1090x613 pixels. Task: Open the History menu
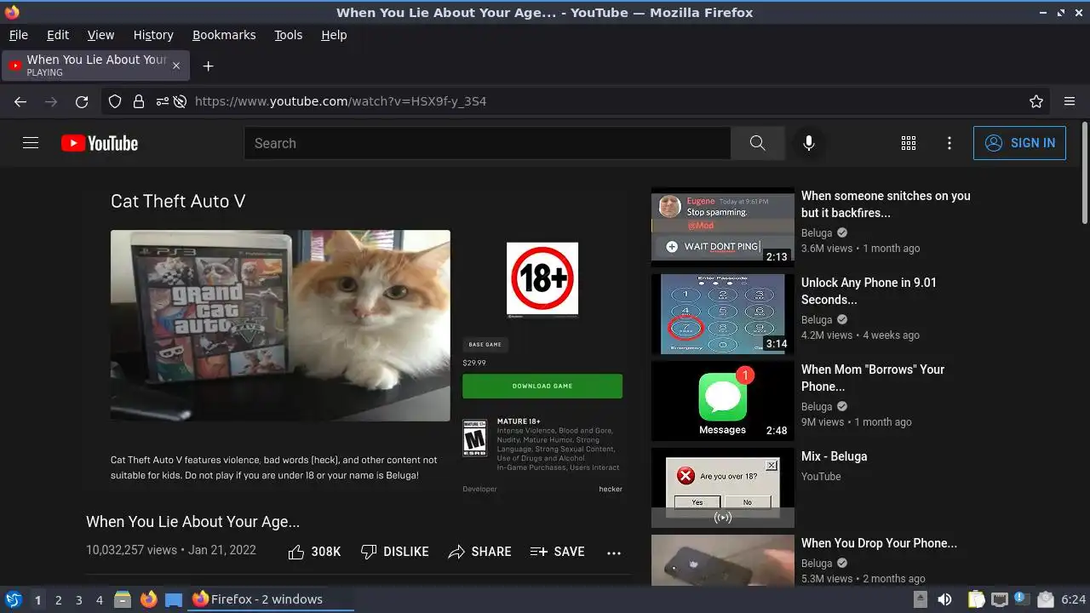153,35
